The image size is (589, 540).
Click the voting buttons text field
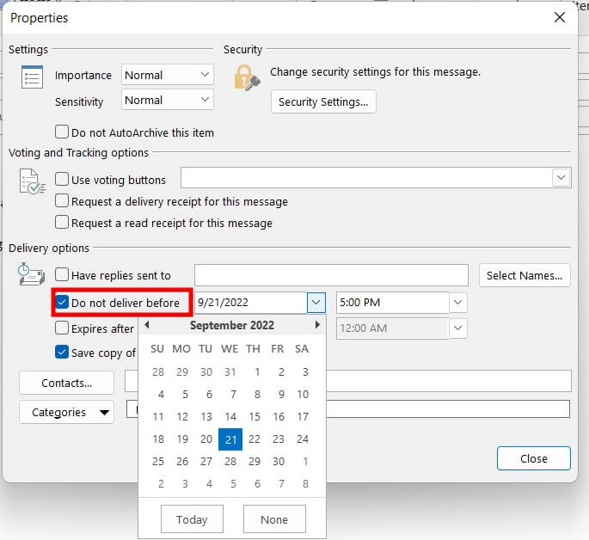click(366, 177)
